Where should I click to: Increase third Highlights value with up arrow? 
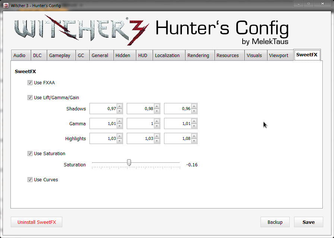[x=194, y=137]
